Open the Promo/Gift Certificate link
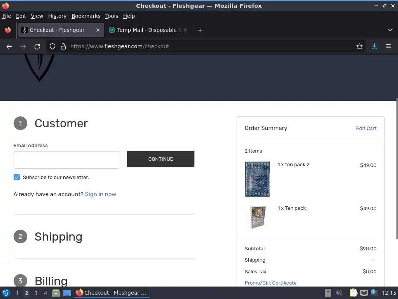 (271, 283)
